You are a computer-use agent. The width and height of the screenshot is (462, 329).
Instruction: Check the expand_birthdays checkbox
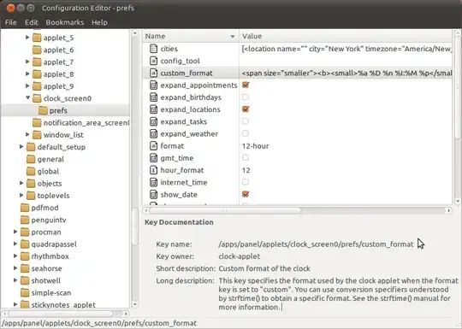[x=246, y=97]
